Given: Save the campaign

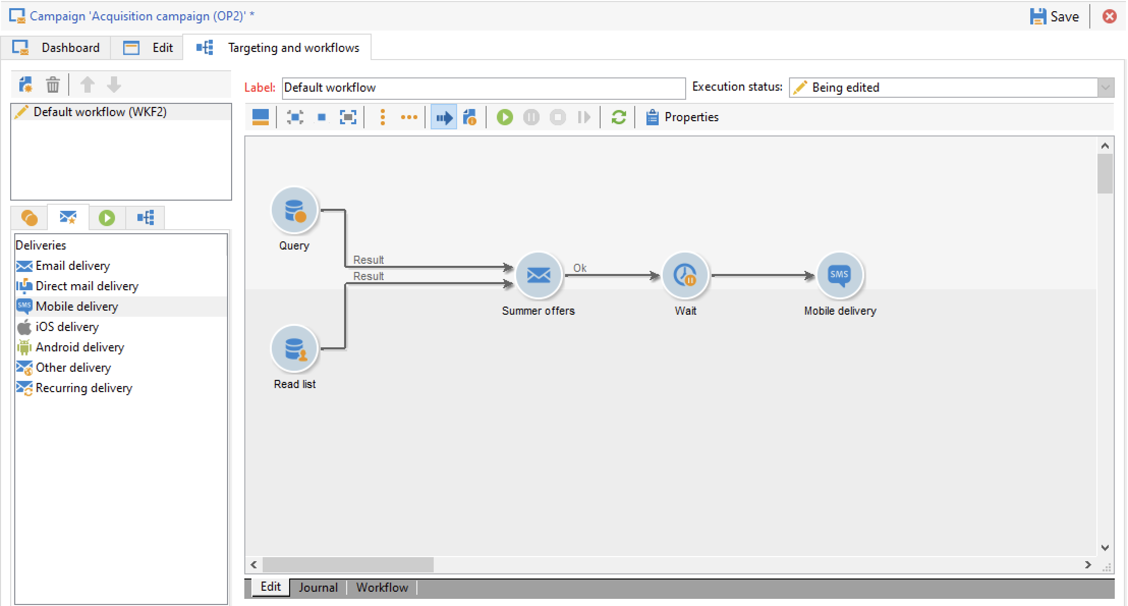Looking at the screenshot, I should pyautogui.click(x=1054, y=16).
